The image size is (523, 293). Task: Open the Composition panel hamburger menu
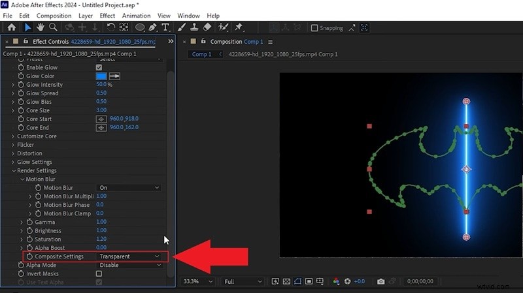tap(270, 42)
